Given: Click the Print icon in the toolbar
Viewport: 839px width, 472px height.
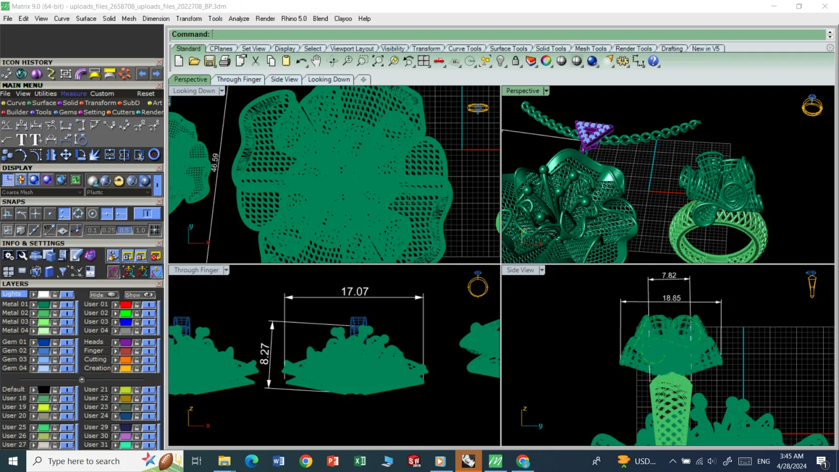Looking at the screenshot, I should [x=224, y=61].
